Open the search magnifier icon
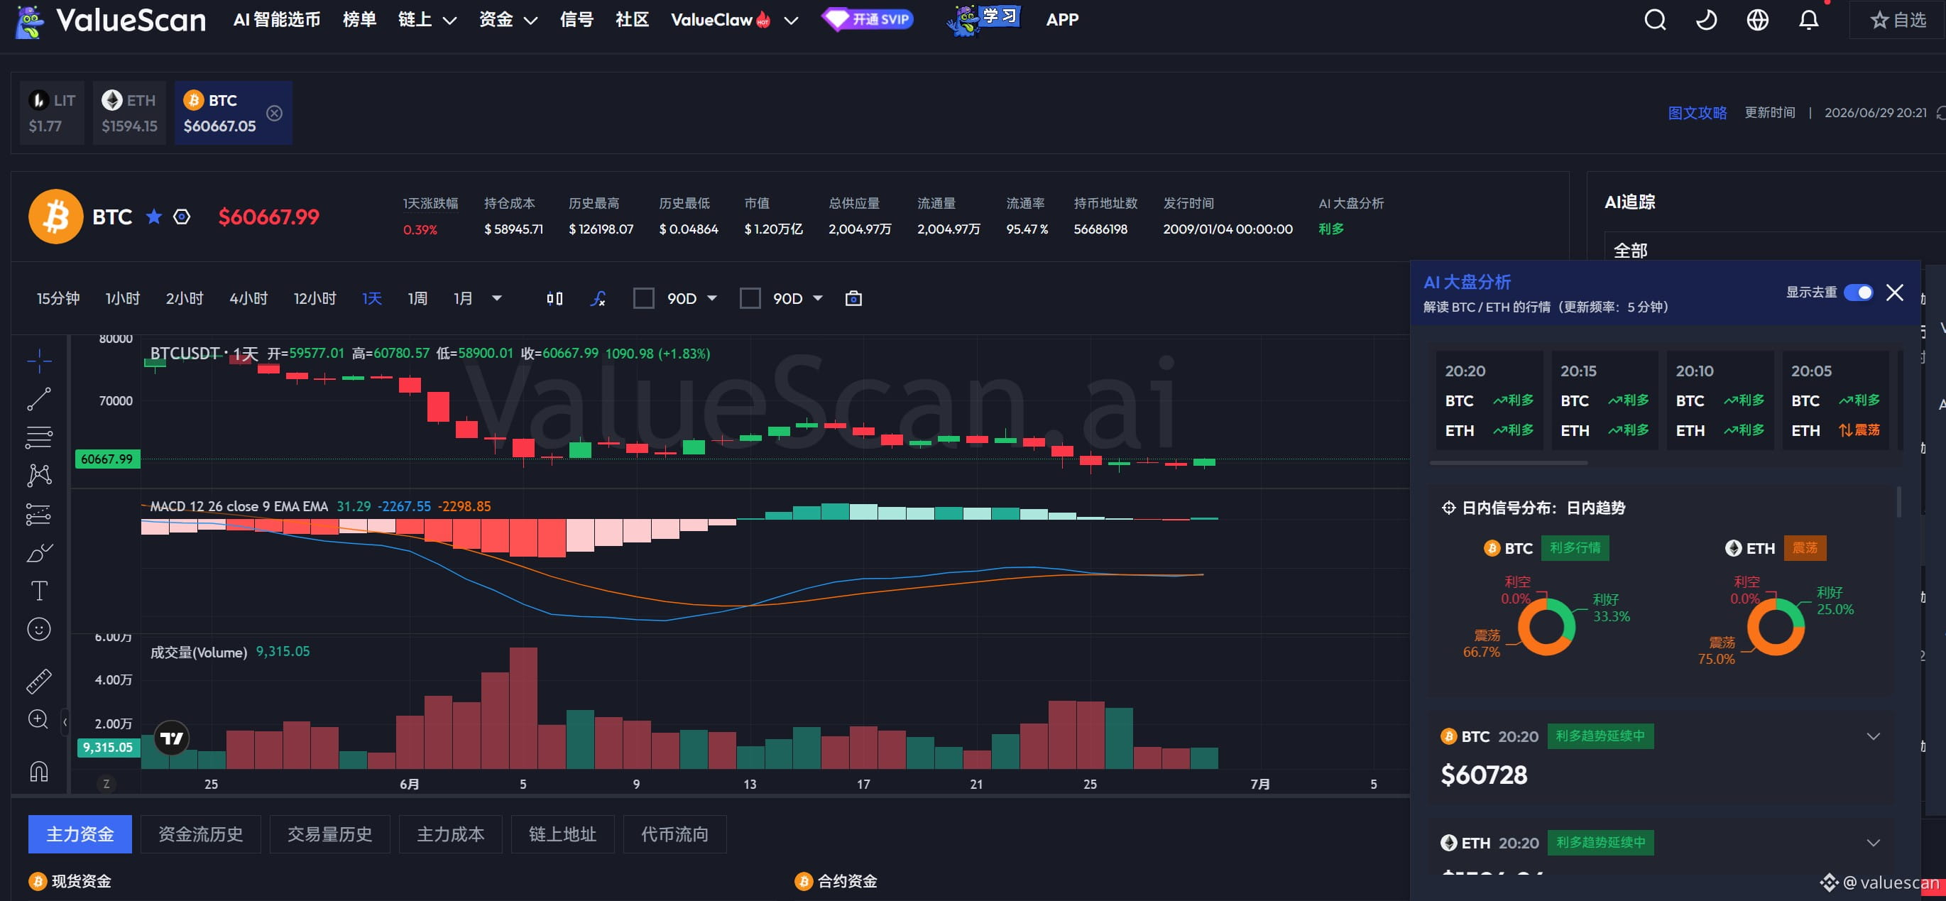 click(1654, 20)
